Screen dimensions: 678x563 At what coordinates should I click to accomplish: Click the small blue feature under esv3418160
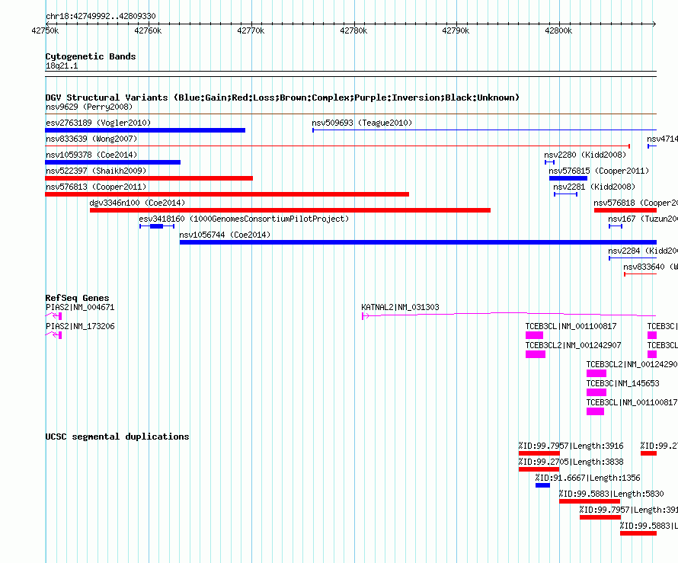(156, 226)
